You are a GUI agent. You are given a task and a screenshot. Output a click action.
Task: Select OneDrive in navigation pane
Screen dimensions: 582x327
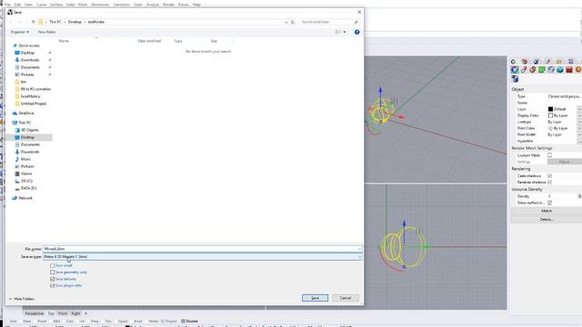pos(26,113)
